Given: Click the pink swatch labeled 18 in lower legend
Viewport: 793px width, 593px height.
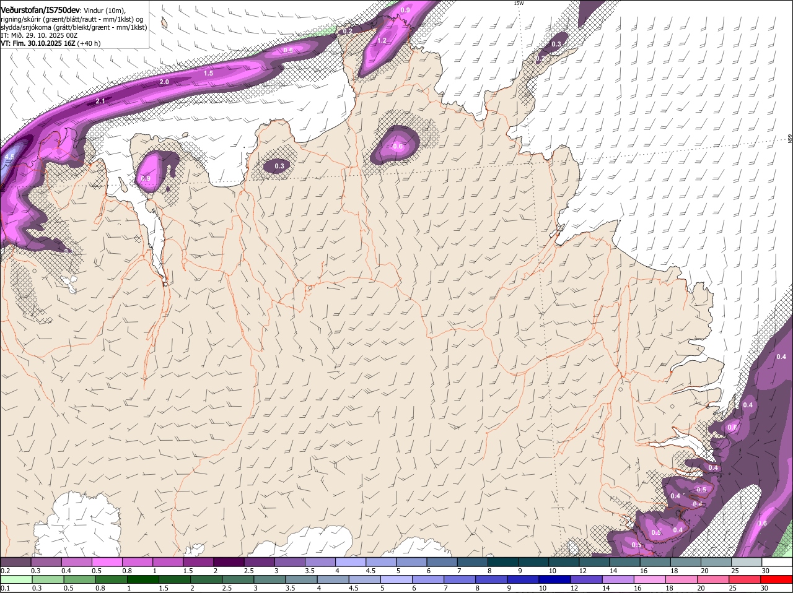Looking at the screenshot, I should point(682,579).
